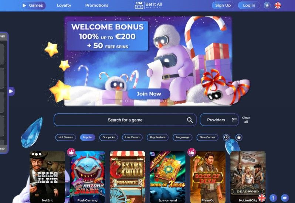Open recently played history clock icon
Screen dimensions: 295x203
(226, 137)
